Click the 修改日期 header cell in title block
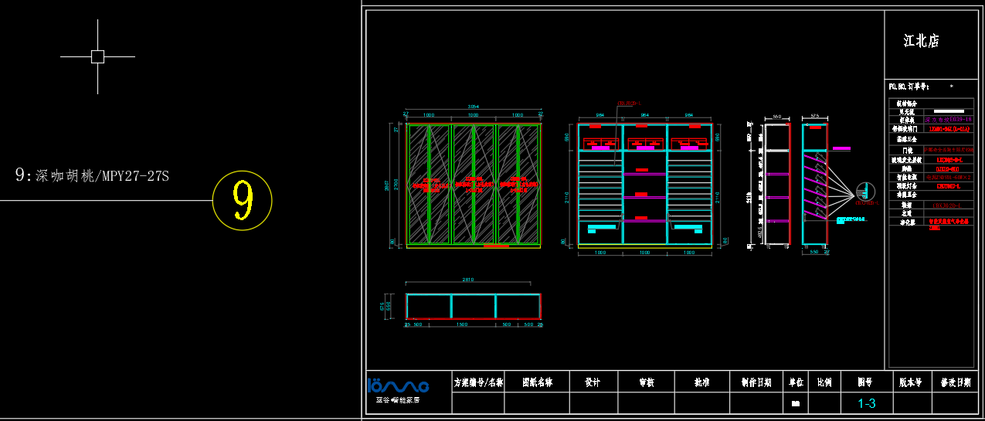The height and width of the screenshot is (421, 985). 955,382
